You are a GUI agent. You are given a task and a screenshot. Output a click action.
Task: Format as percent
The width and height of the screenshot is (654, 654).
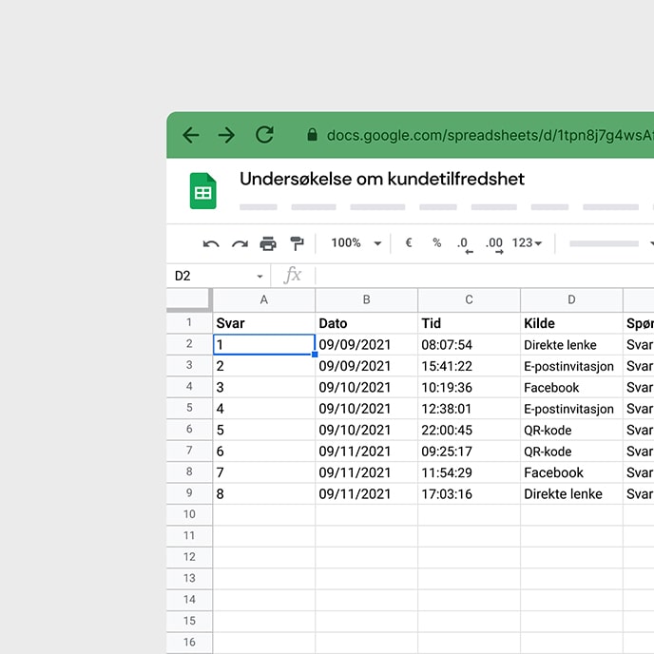(436, 242)
